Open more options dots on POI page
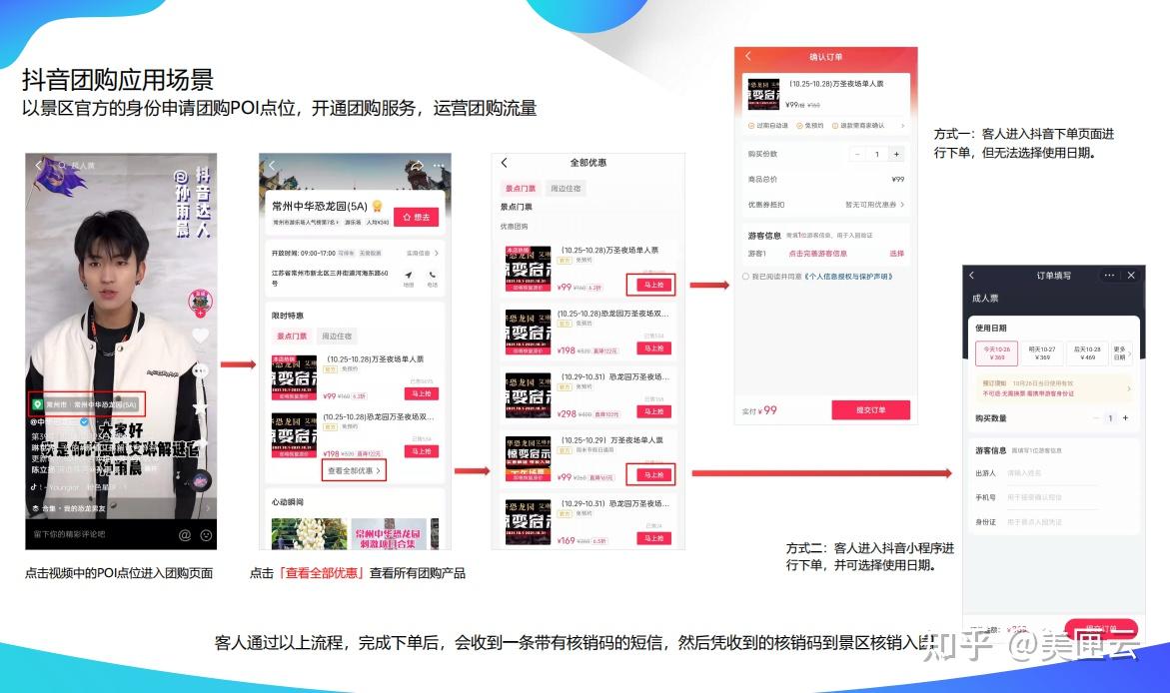The width and height of the screenshot is (1170, 693). (x=438, y=165)
